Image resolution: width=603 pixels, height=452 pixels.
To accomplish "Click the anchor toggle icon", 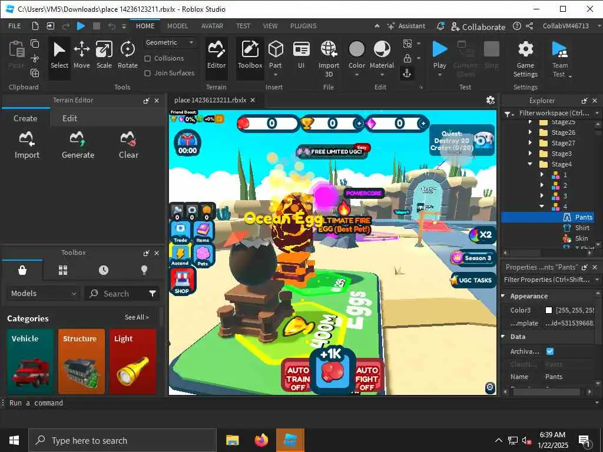I will 407,73.
